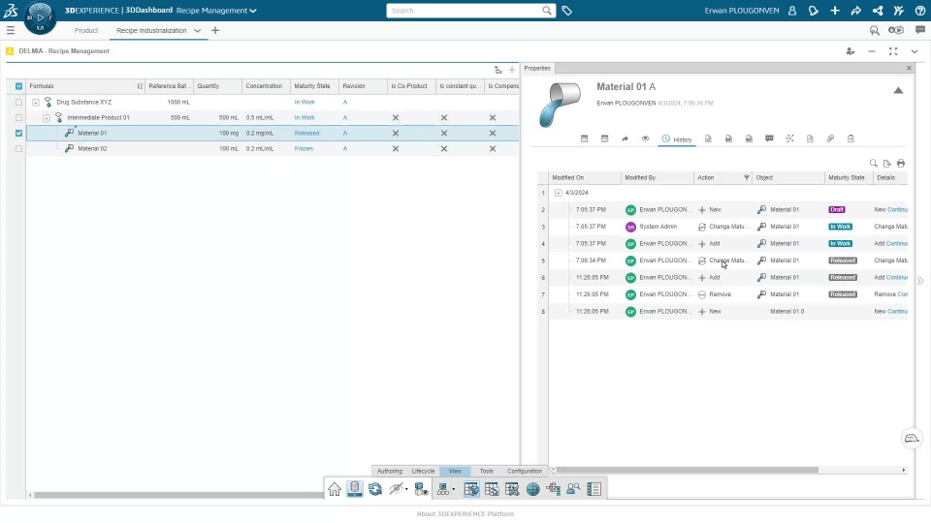931x523 pixels.
Task: Switch to the Product tab
Action: [86, 30]
